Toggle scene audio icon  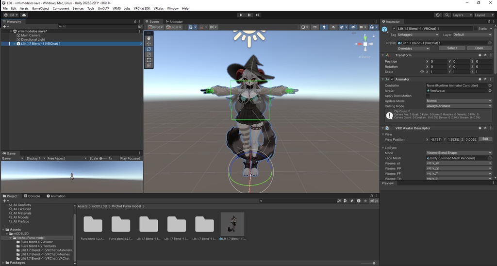[x=333, y=27]
